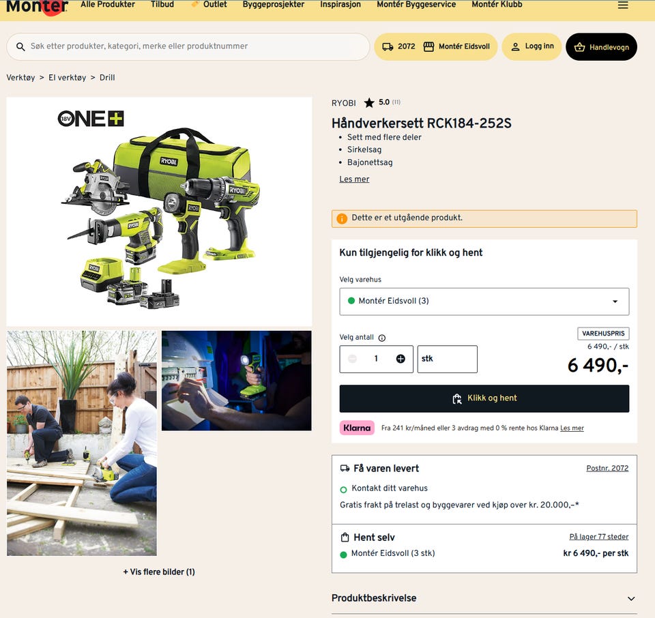655x618 pixels.
Task: Click the stk unit field
Action: tap(447, 359)
